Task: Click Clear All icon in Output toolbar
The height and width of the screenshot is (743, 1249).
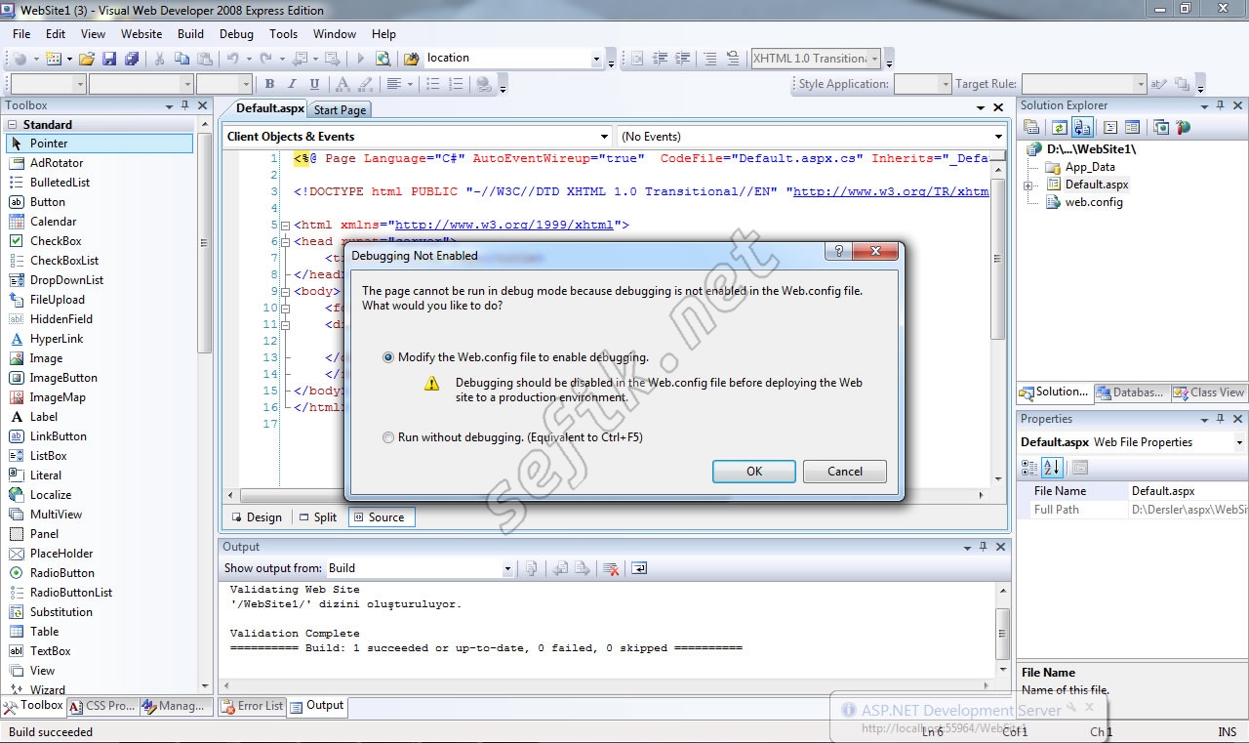Action: (x=612, y=568)
